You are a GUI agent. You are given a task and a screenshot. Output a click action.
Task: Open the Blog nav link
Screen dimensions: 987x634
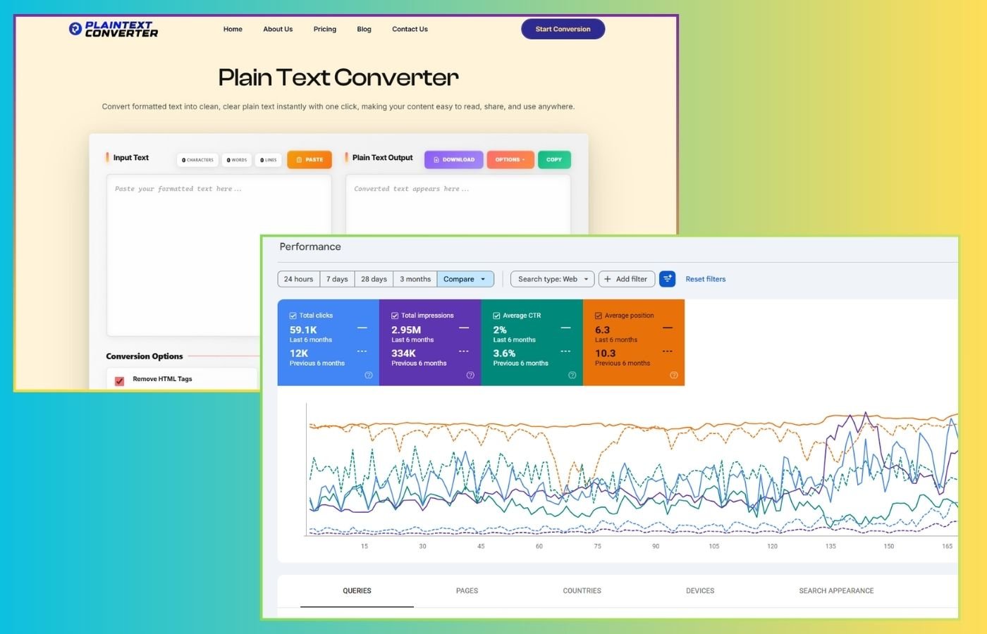pos(364,29)
